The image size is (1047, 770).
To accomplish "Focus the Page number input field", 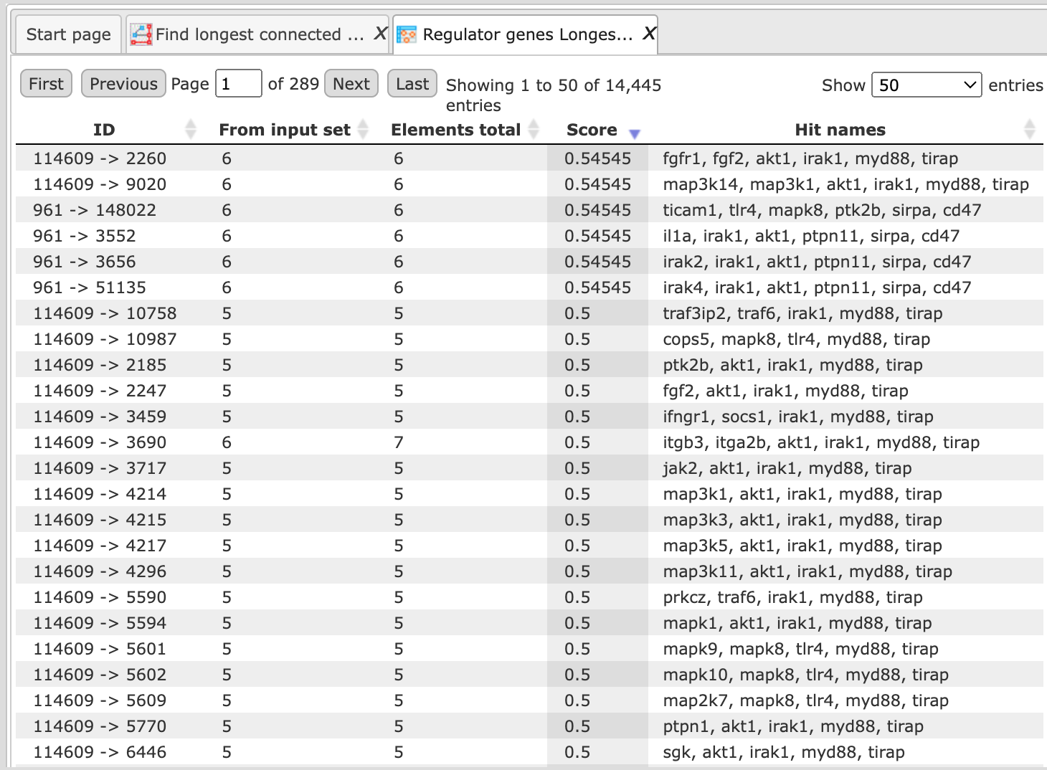I will 239,84.
